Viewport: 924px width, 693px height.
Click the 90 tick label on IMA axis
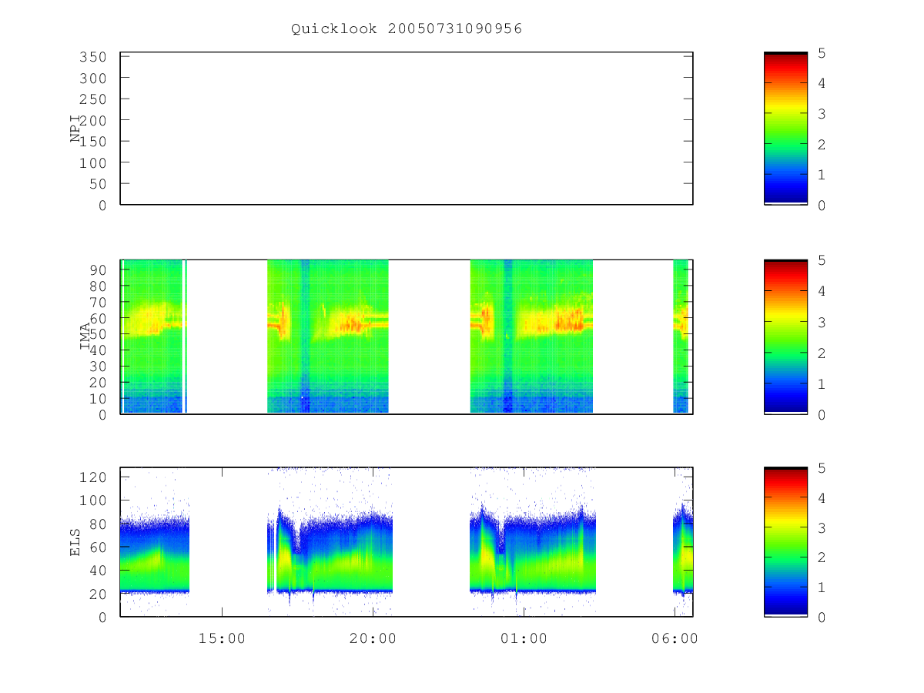tap(99, 269)
